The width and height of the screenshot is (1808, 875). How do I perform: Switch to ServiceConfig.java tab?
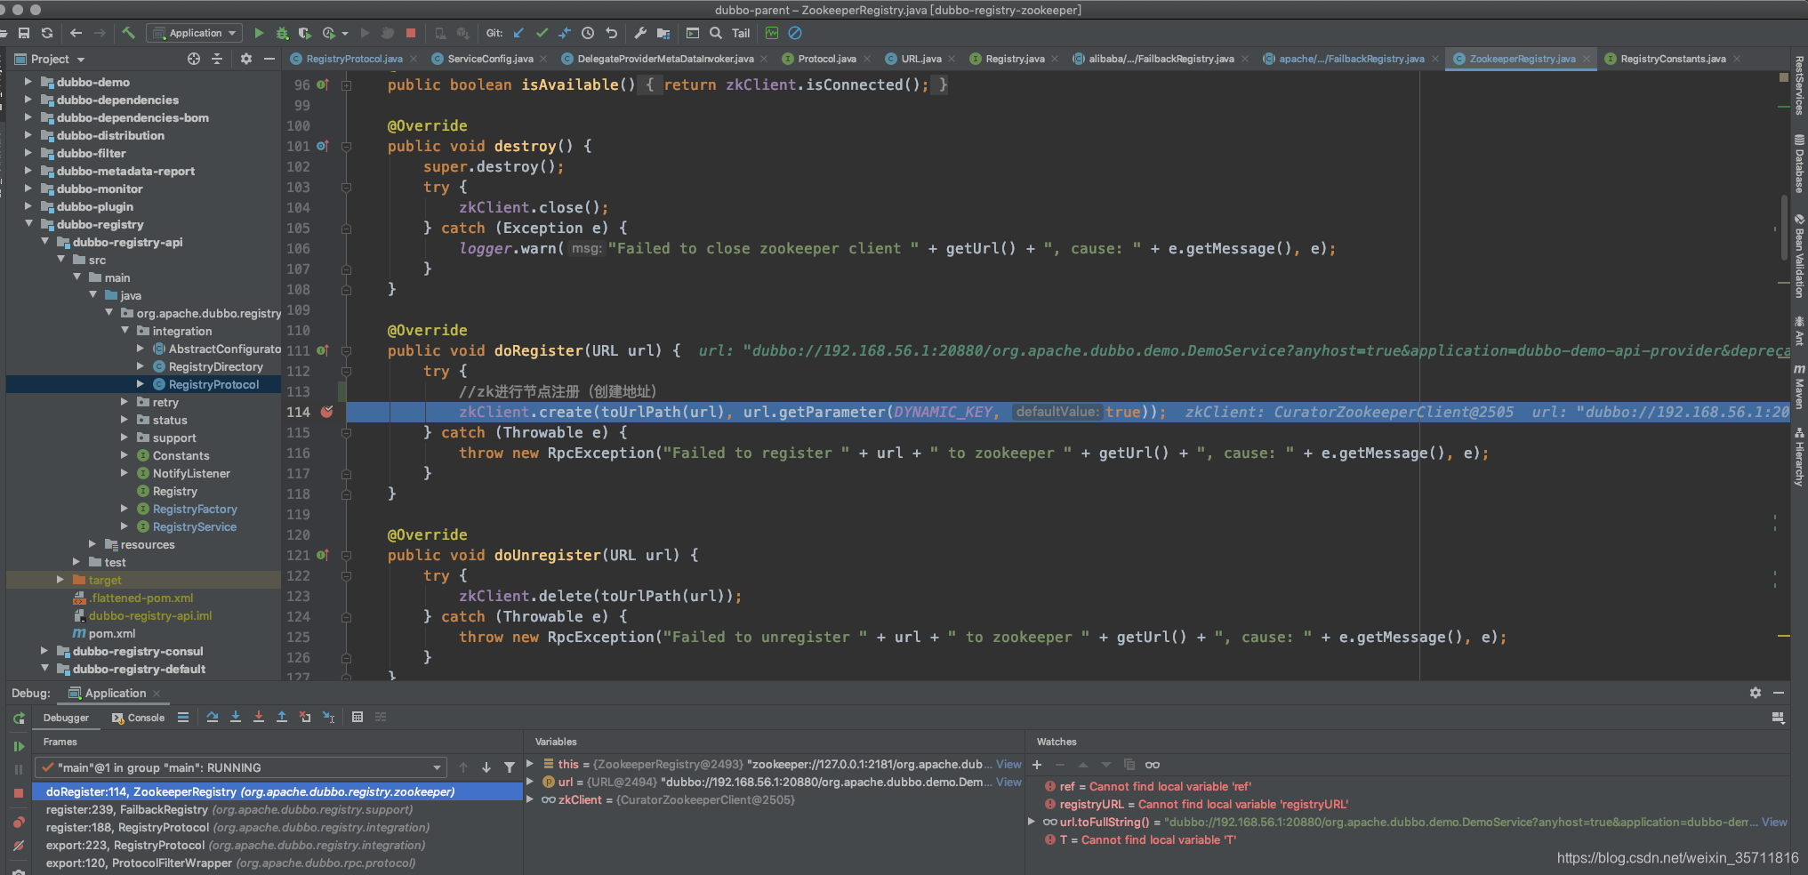coord(490,59)
